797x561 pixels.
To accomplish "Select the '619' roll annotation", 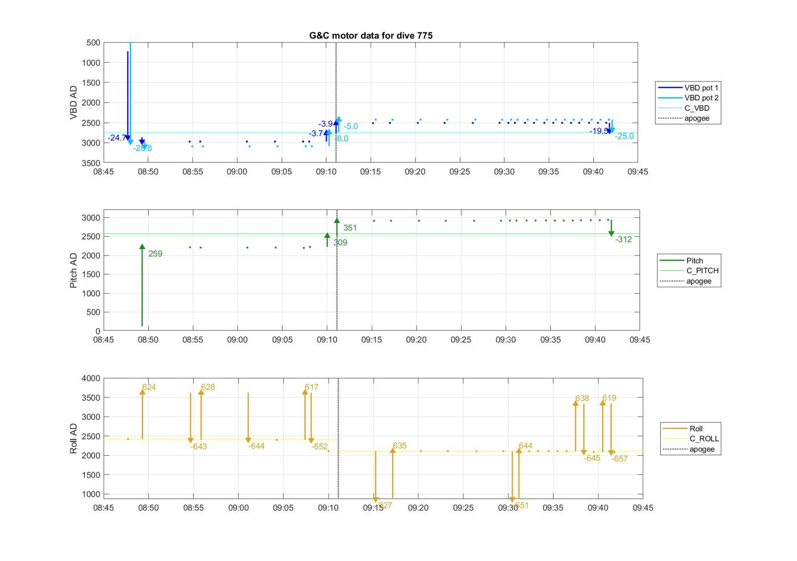I will click(609, 398).
